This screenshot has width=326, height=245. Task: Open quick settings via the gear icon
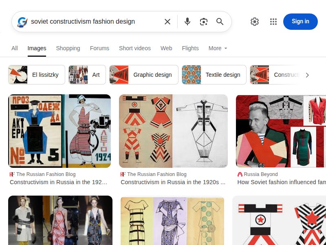(255, 22)
